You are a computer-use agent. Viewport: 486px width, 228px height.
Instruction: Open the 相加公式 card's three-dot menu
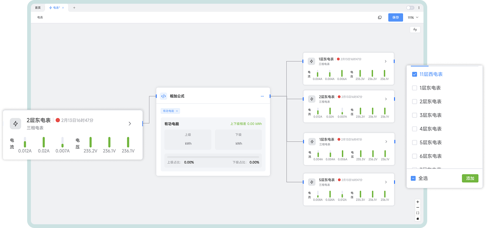262,96
